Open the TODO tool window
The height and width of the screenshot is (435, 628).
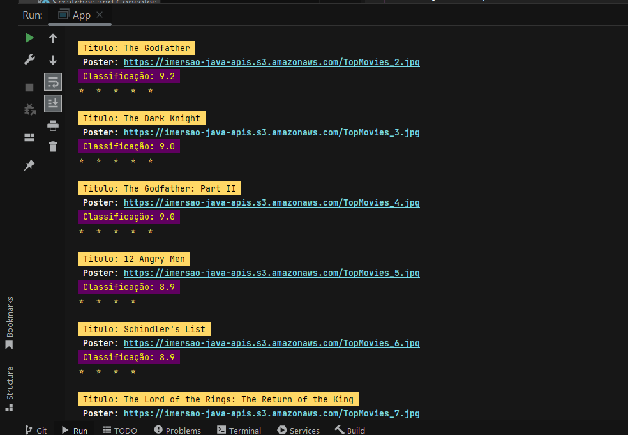tap(120, 430)
